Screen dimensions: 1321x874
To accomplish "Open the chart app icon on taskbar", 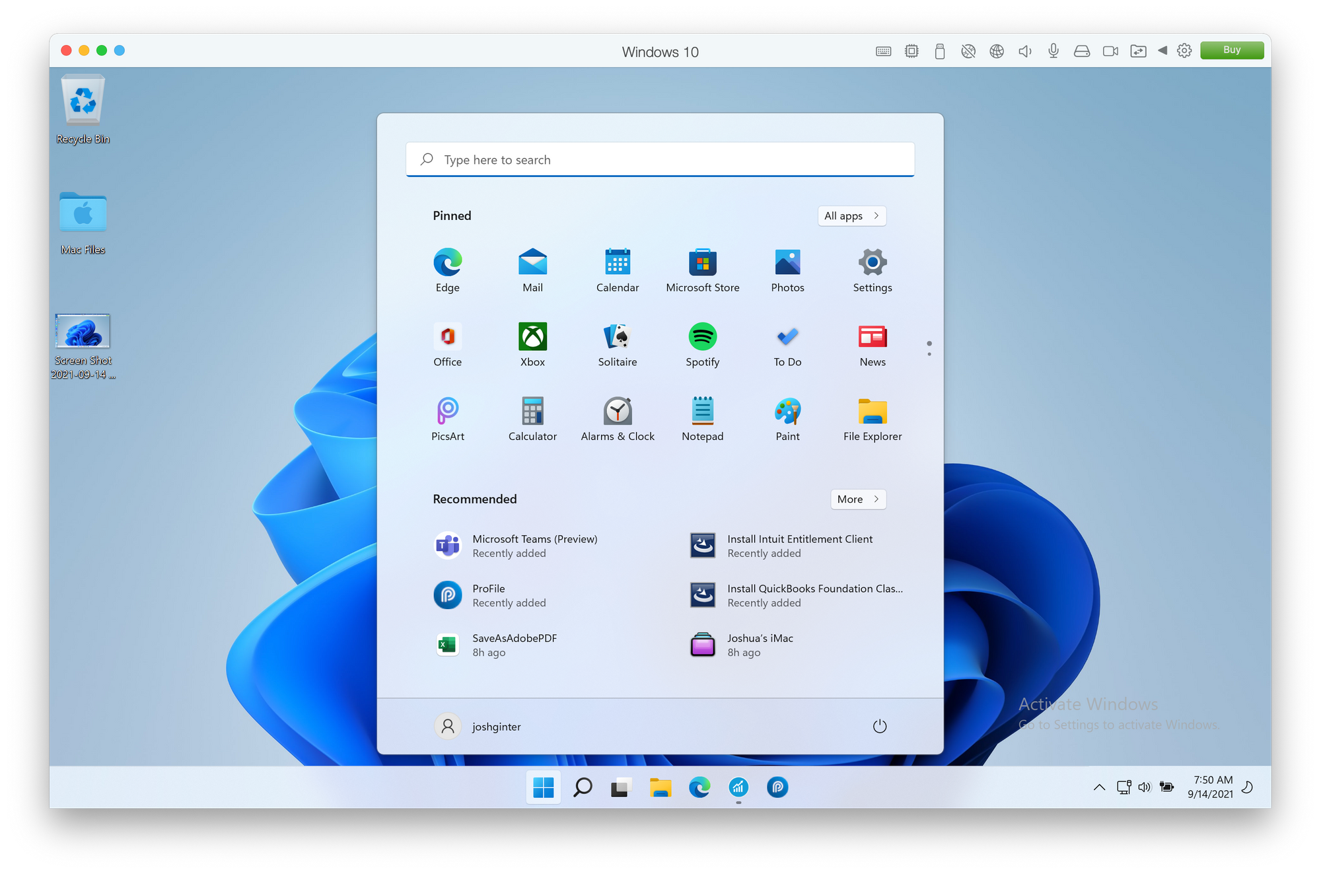I will point(738,787).
